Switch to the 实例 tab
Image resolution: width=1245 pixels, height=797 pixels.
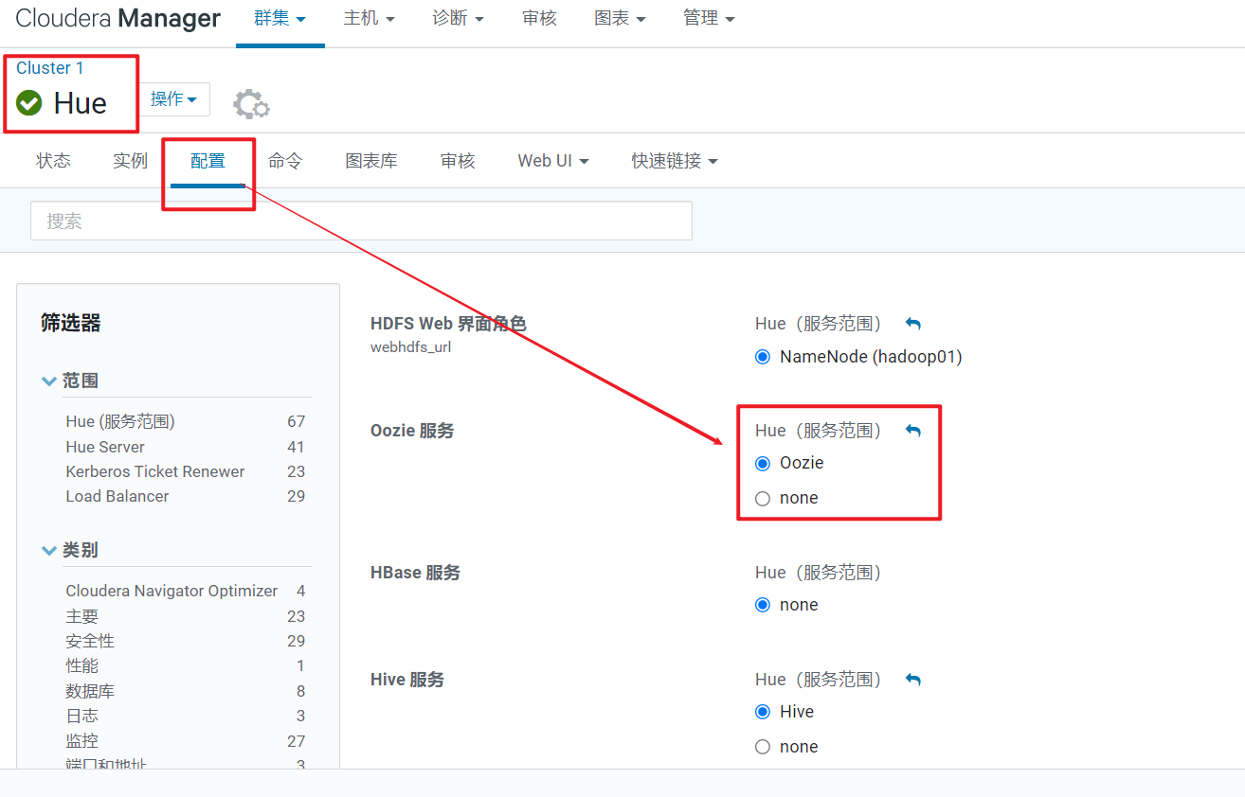pyautogui.click(x=130, y=161)
